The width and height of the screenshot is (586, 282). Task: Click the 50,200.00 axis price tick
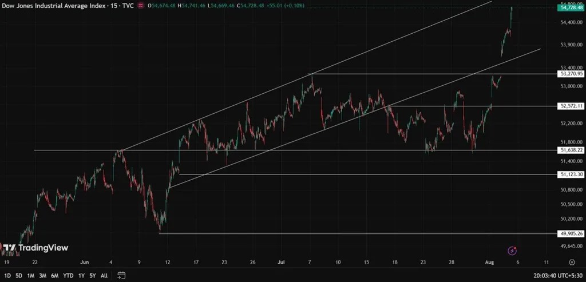click(572, 219)
